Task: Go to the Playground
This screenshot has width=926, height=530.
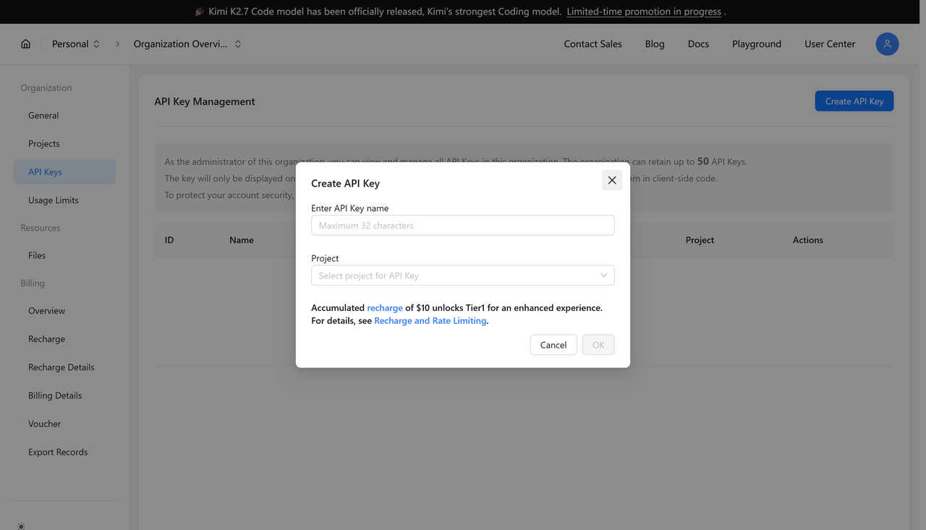Action: click(x=757, y=44)
